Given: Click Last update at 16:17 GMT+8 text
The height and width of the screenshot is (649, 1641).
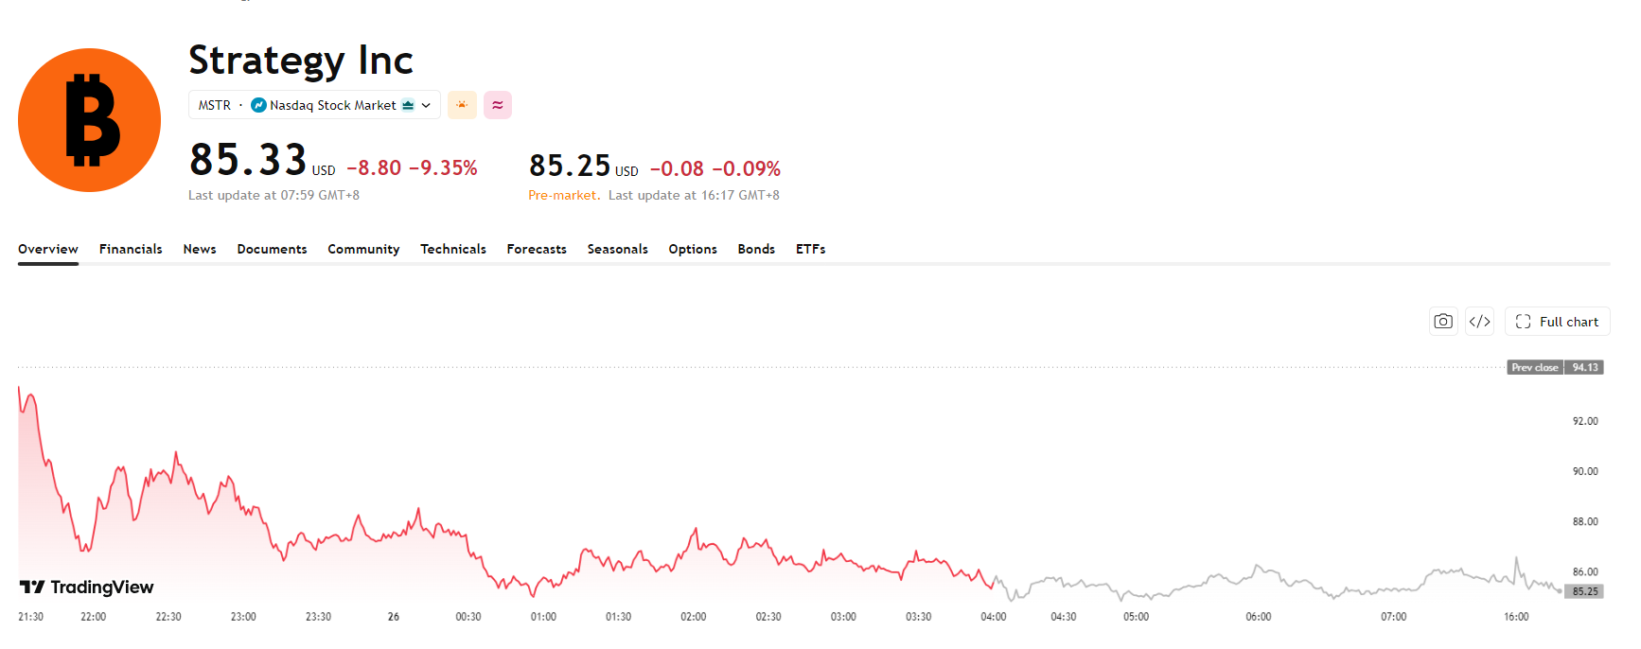Looking at the screenshot, I should coord(694,195).
